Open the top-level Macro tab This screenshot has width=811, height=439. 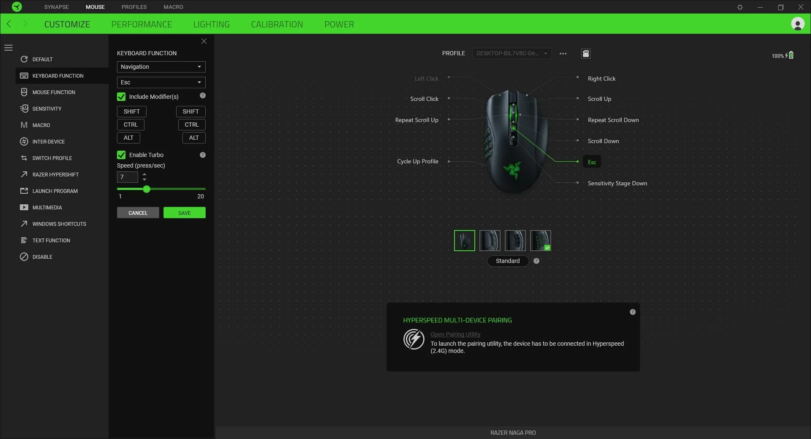coord(174,7)
